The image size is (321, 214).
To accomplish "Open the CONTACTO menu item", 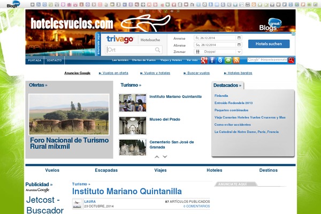I will pos(54,60).
